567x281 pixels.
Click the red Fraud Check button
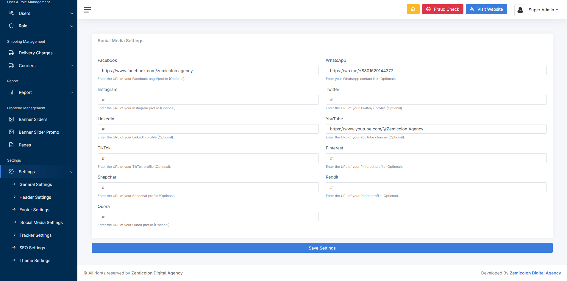click(x=442, y=9)
